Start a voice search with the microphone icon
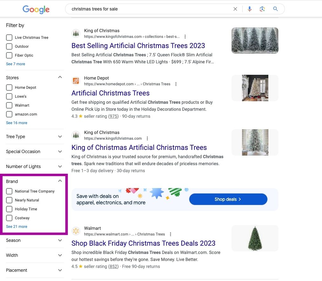The image size is (322, 281). 250,9
